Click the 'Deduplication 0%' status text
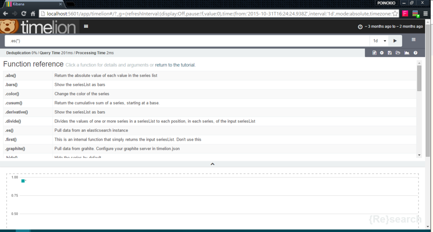 click(22, 53)
